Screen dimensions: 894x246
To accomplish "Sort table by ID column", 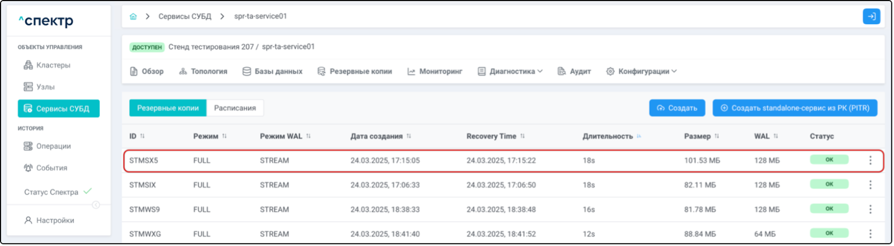I will coord(142,136).
